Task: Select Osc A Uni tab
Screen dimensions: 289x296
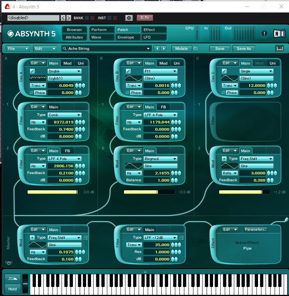Action: tap(81, 63)
